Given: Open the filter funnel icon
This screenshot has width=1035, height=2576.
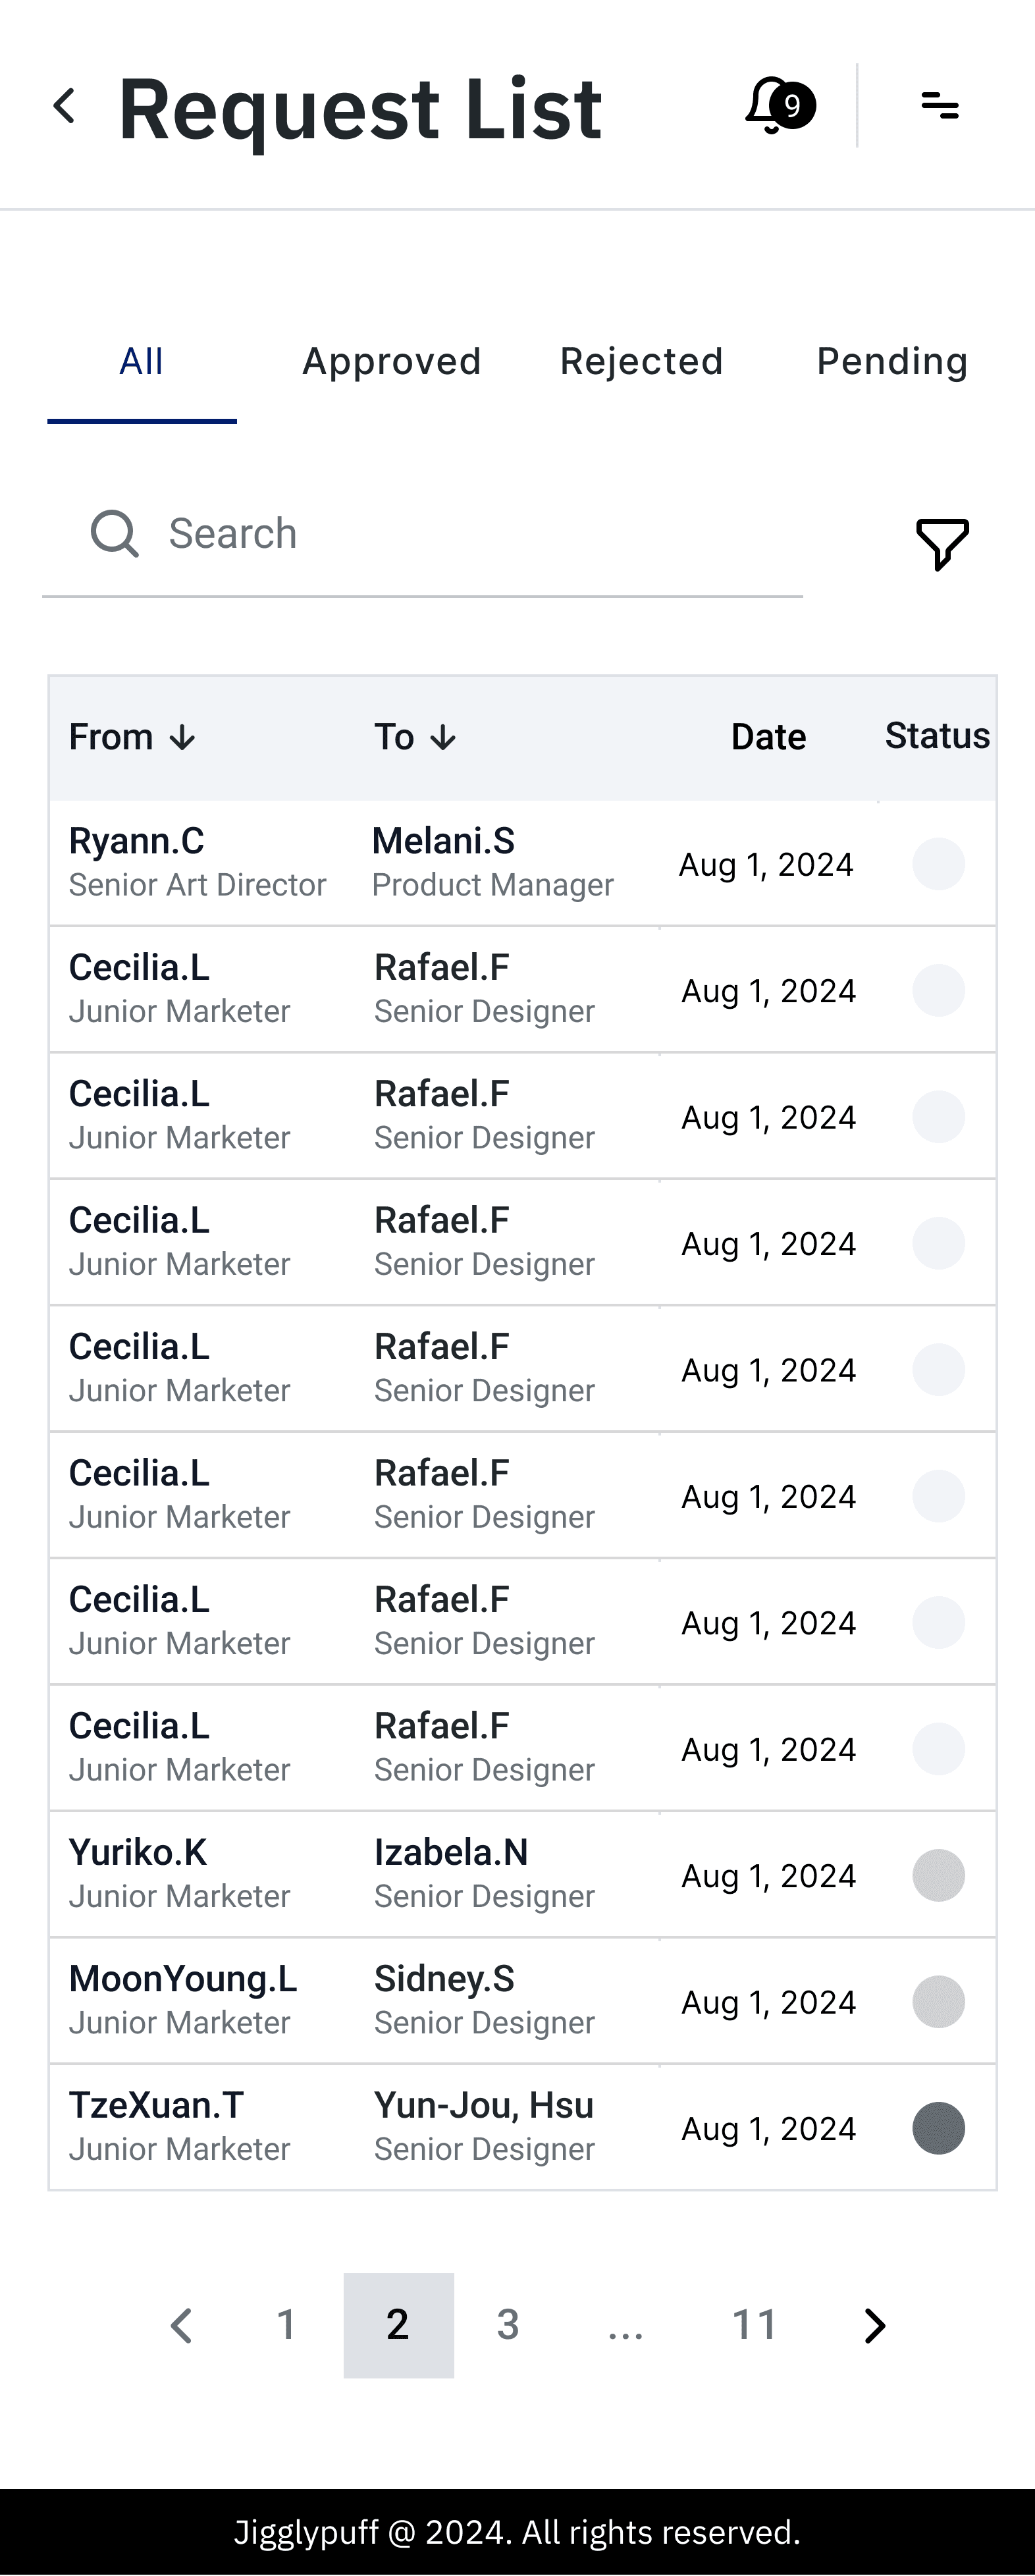Looking at the screenshot, I should [x=942, y=544].
